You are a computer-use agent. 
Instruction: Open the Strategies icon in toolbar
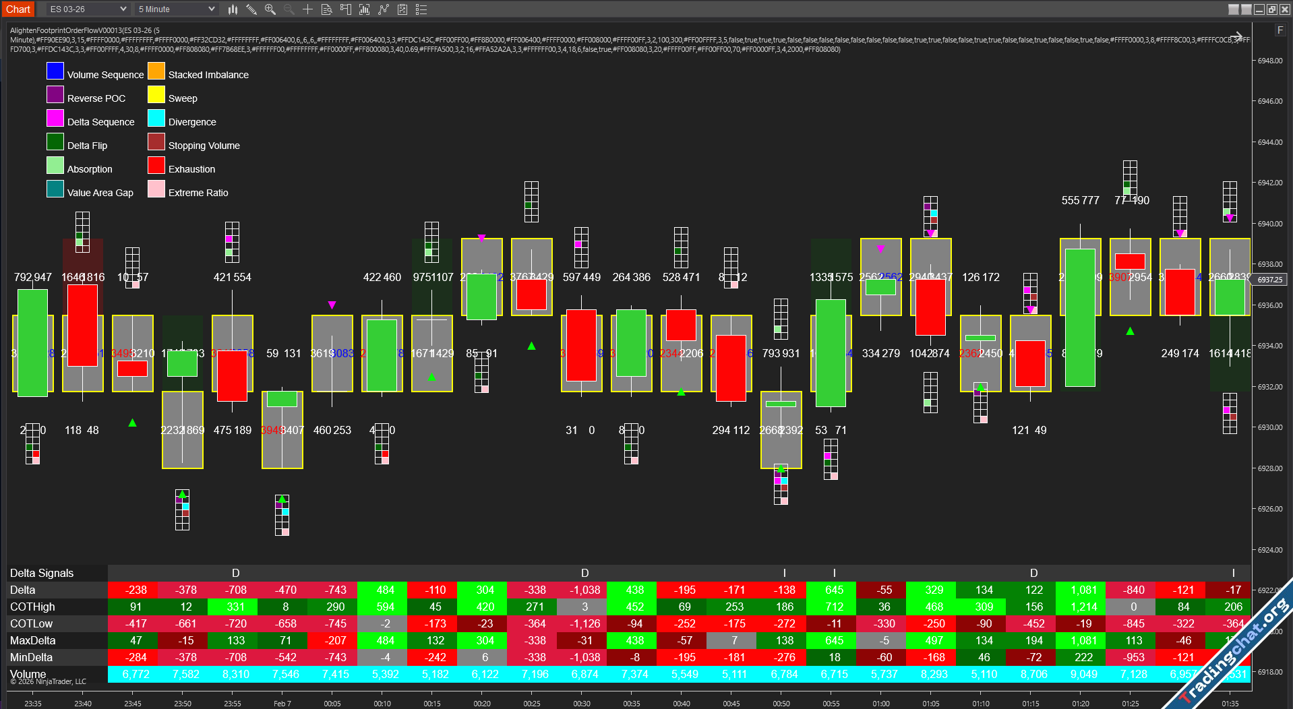coord(402,9)
